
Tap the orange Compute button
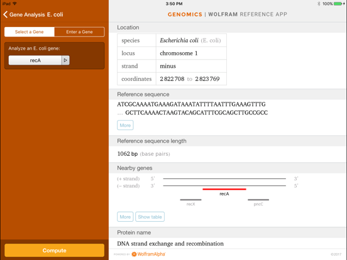55,251
